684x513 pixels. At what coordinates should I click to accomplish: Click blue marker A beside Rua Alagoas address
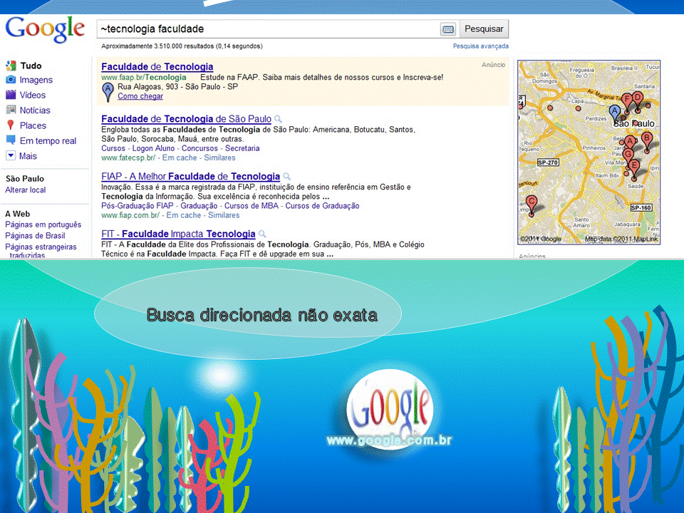click(x=108, y=93)
